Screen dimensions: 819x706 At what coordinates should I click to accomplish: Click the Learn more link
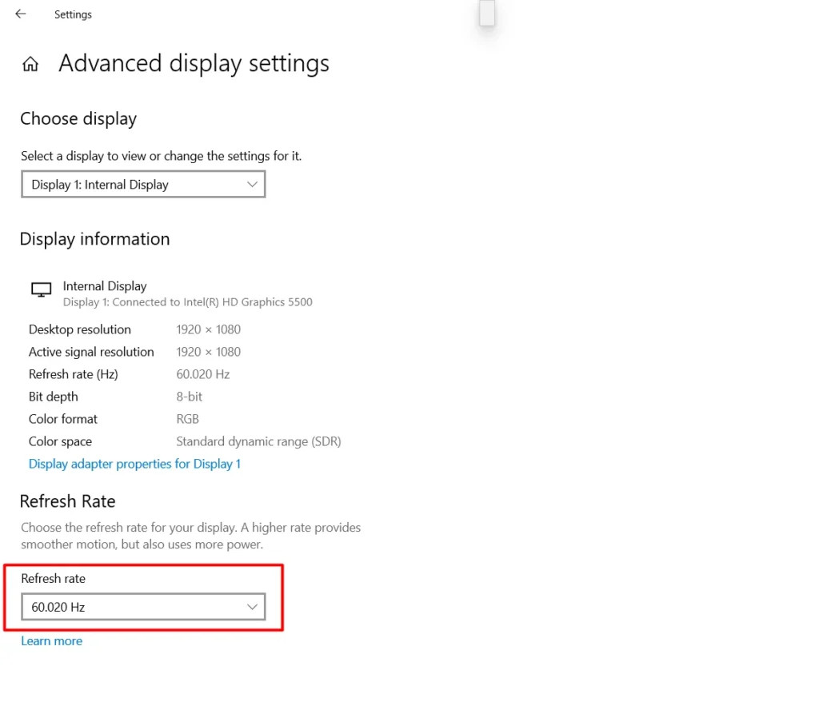(51, 640)
